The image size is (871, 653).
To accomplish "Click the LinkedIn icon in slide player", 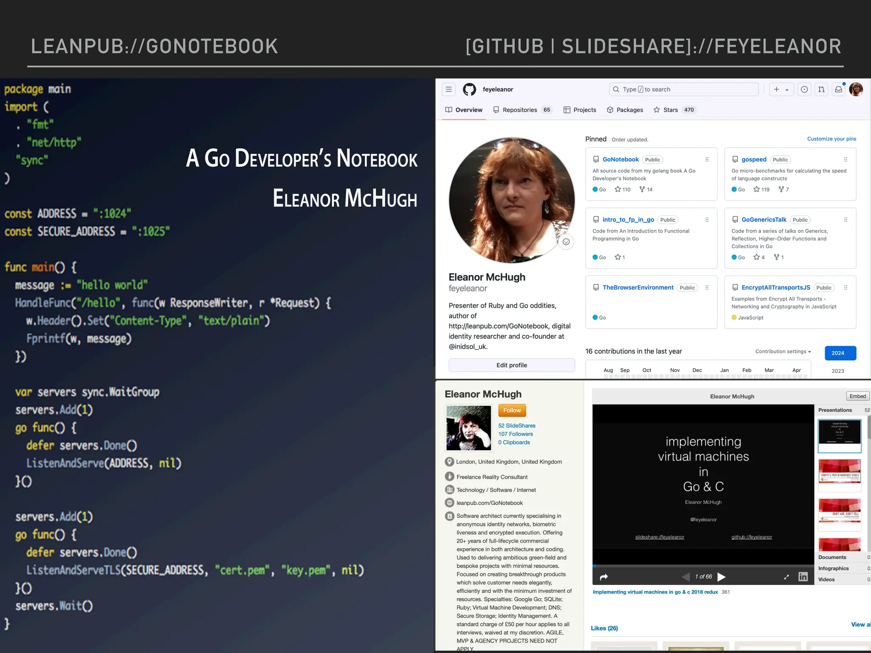I will coord(803,576).
